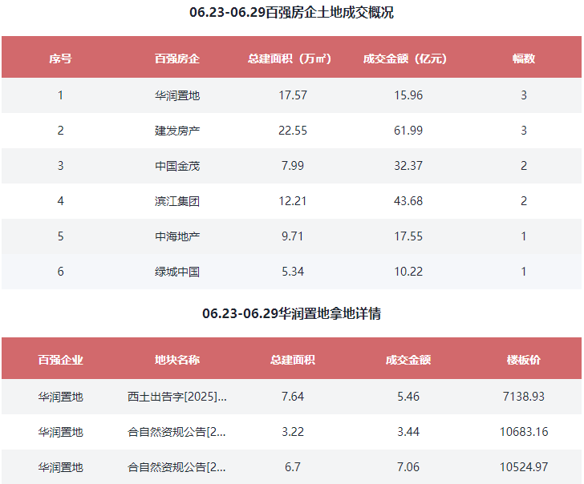Click serial number 6 for 绿城中国
Viewport: 584px width, 484px height.
click(60, 272)
